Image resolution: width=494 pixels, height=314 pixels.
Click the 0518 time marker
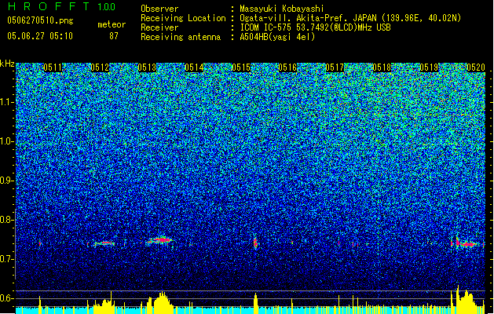click(x=382, y=68)
